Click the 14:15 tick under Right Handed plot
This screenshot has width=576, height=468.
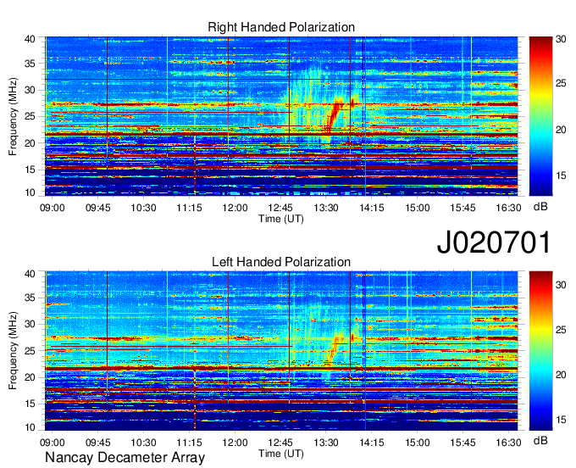(371, 208)
